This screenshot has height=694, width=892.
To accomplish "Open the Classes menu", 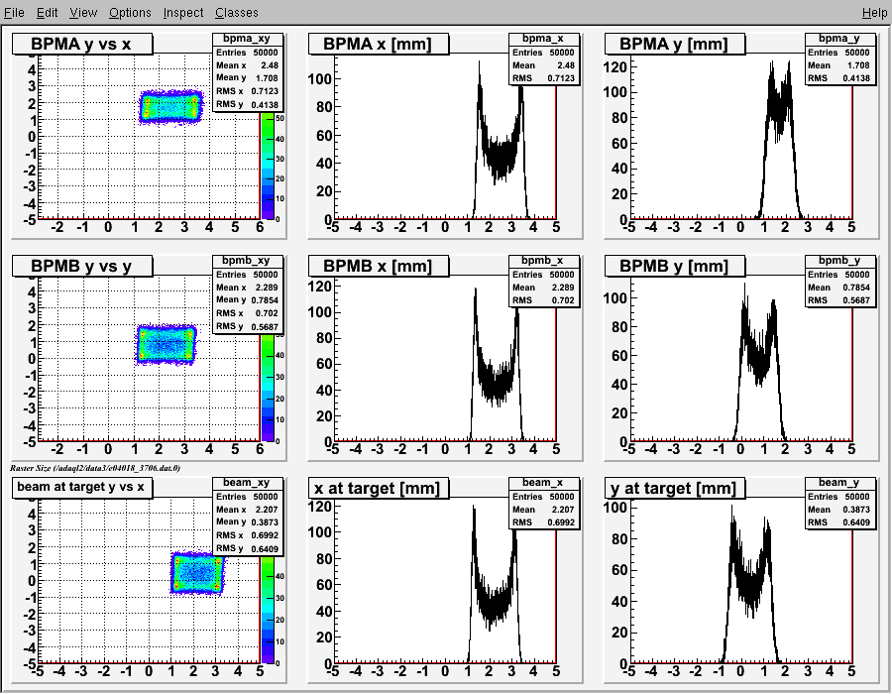I will click(236, 13).
